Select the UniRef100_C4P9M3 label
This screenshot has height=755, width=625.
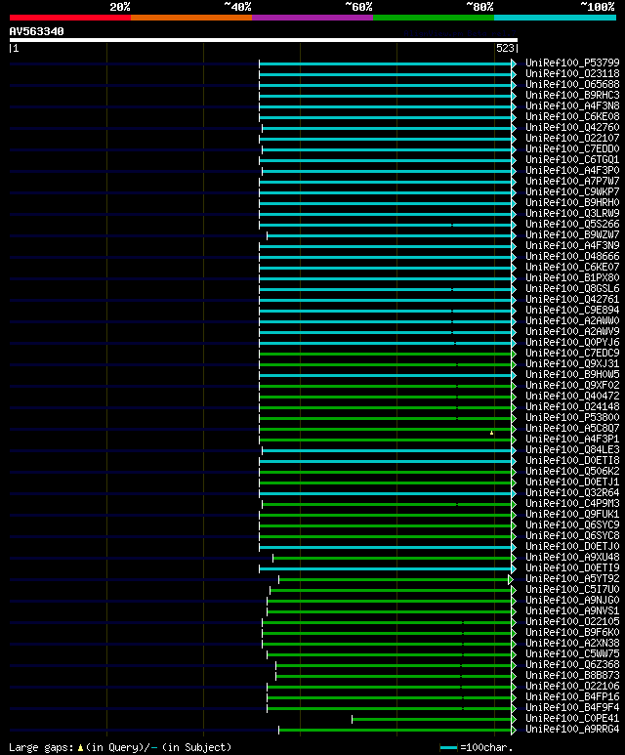click(x=572, y=504)
